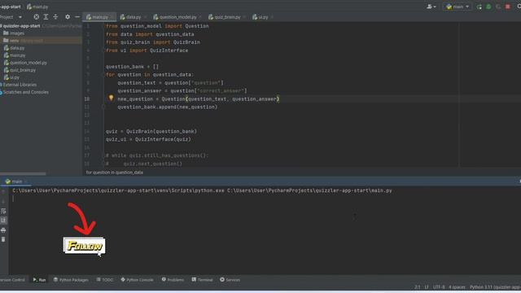Open the Problems tool window

tap(173, 280)
